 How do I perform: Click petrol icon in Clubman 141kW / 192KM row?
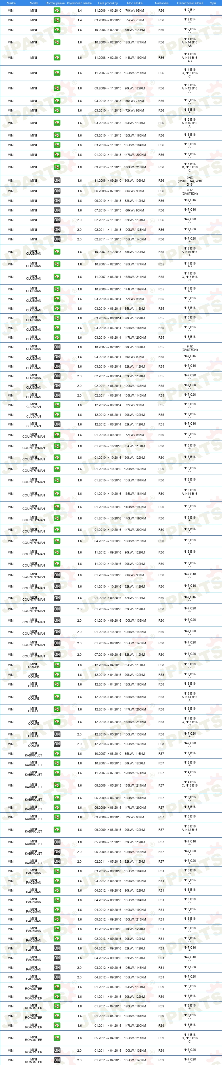[57, 289]
